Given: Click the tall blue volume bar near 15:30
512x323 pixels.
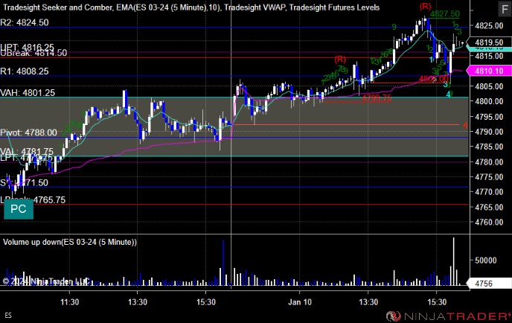Looking at the screenshot, I should pos(223,263).
